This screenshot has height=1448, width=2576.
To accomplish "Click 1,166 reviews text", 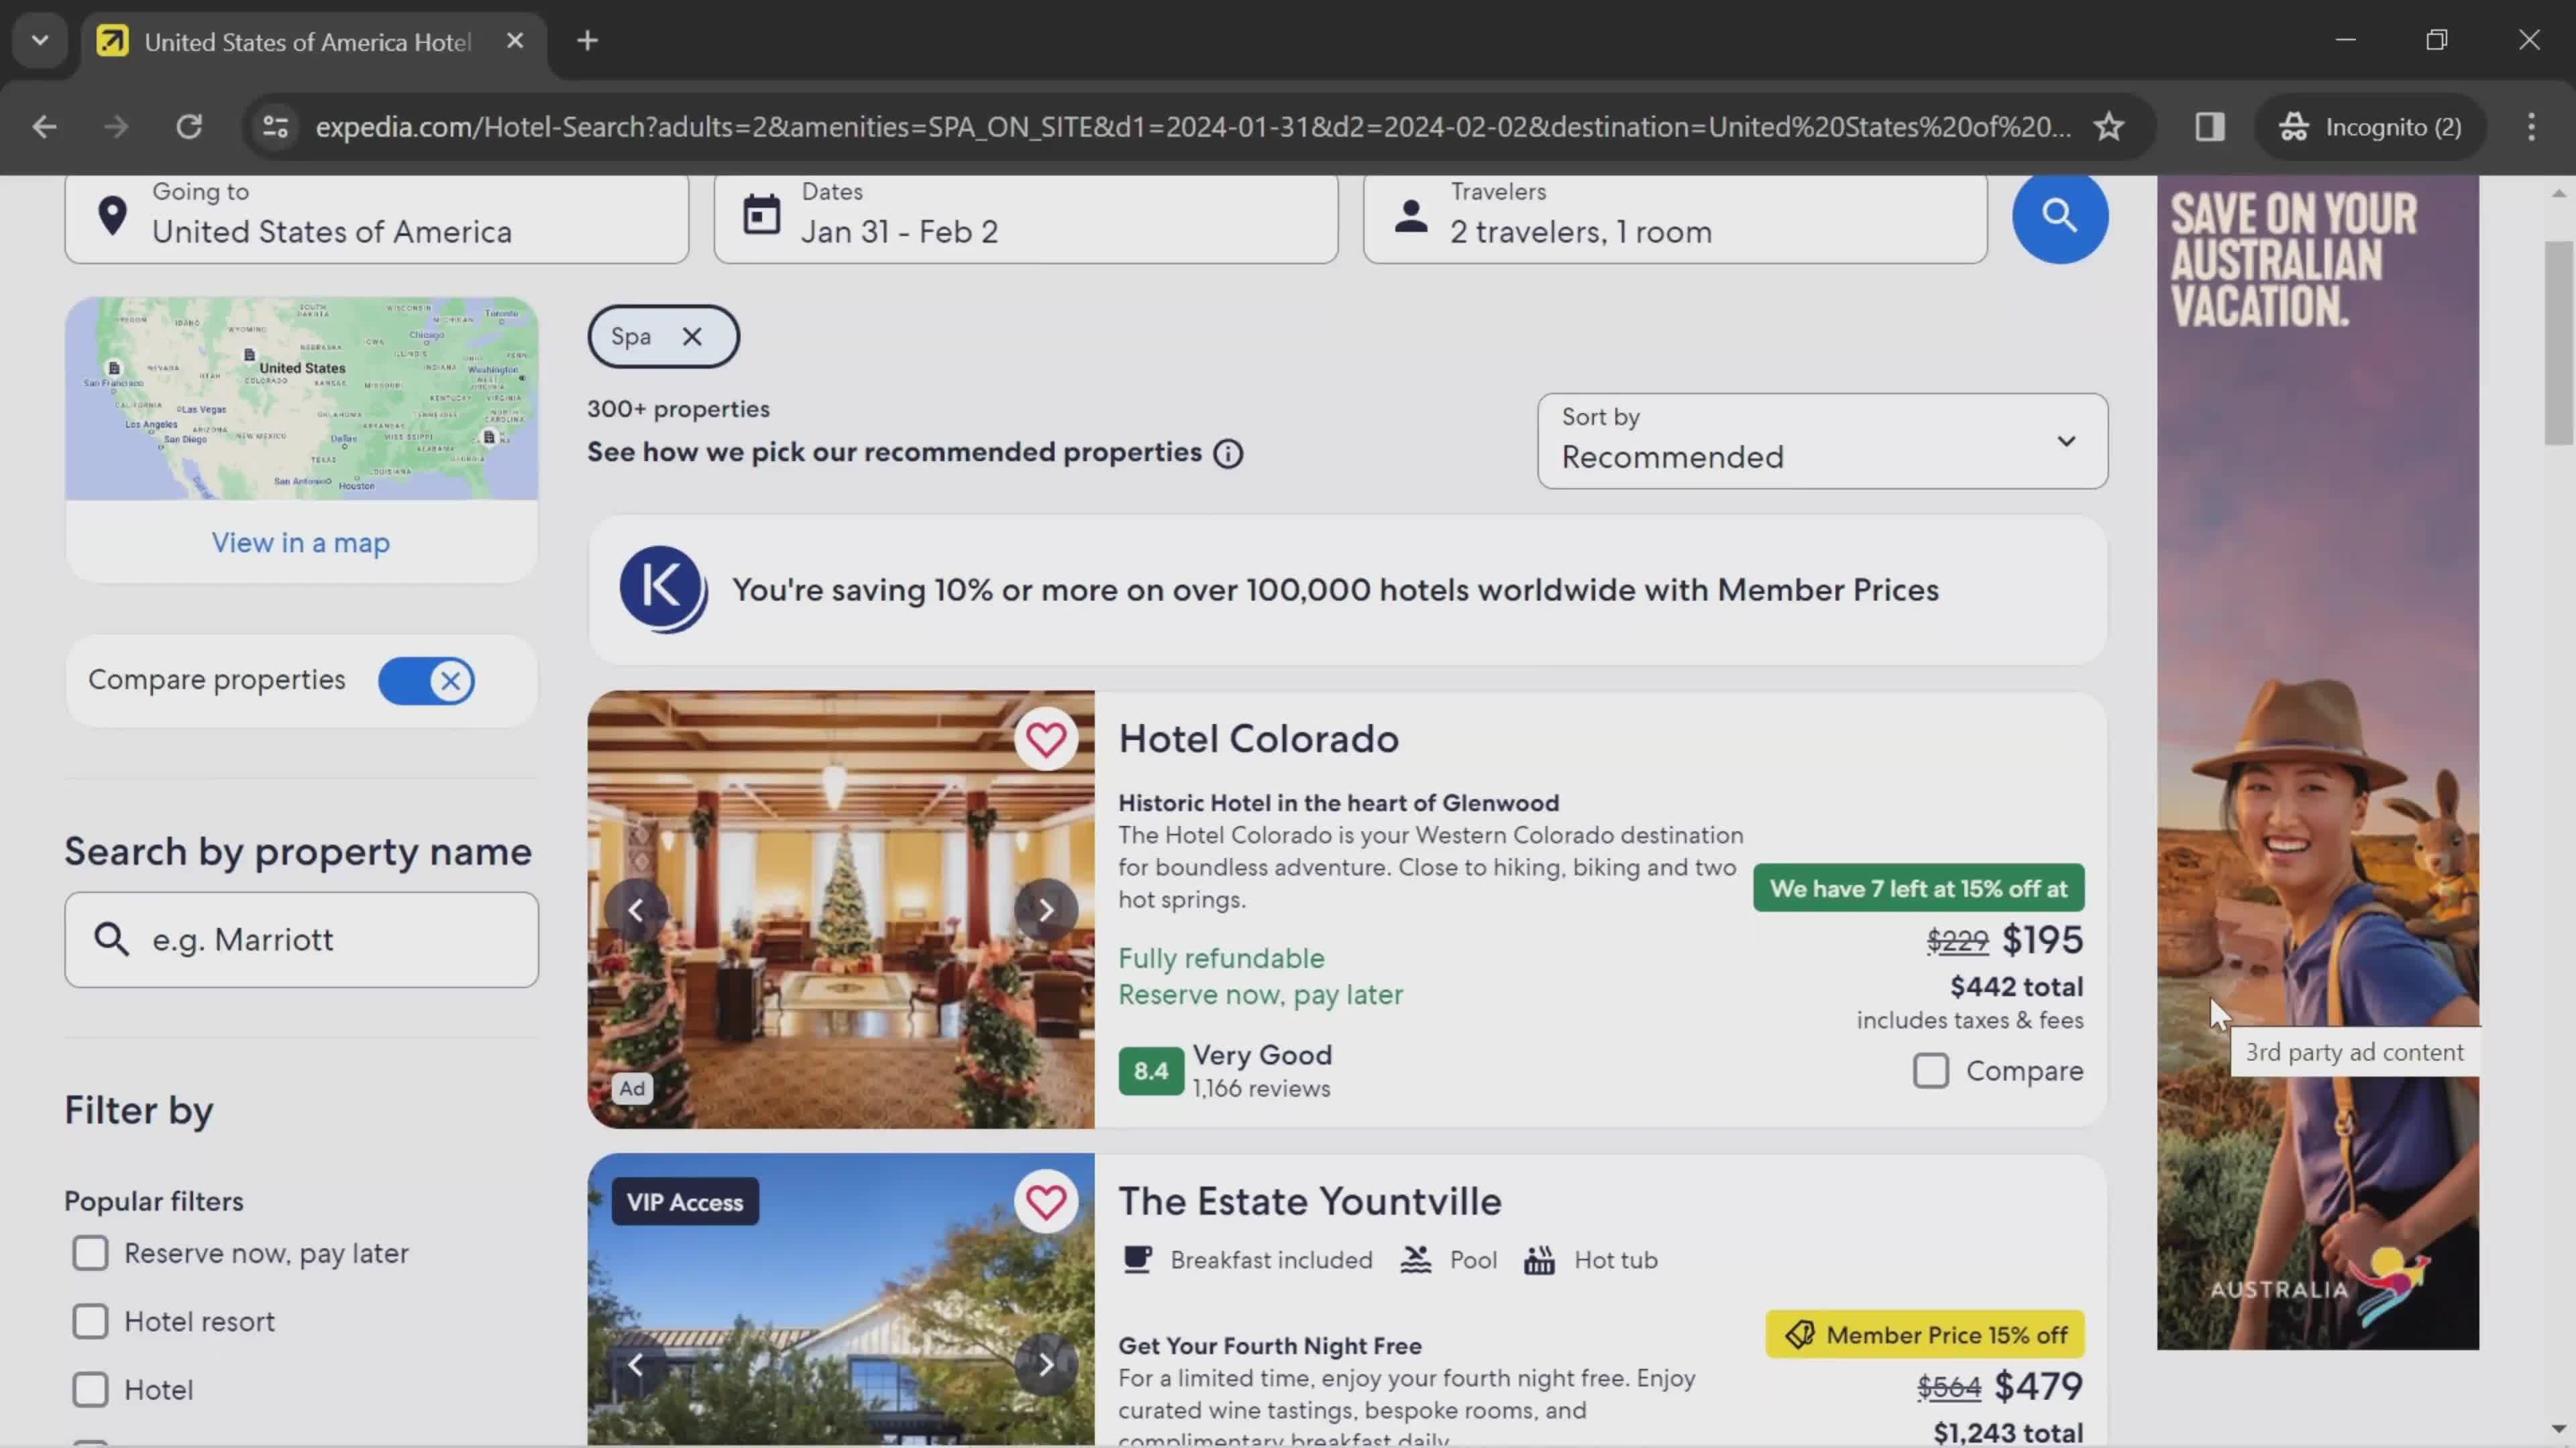I will click(1261, 1089).
